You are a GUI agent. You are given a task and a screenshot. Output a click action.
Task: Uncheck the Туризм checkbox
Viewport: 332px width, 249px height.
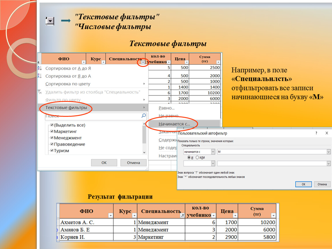pyautogui.click(x=52, y=150)
